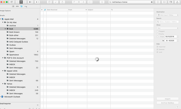Toggle the Hide Junk checkbox
The image size is (181, 109).
(x=157, y=52)
